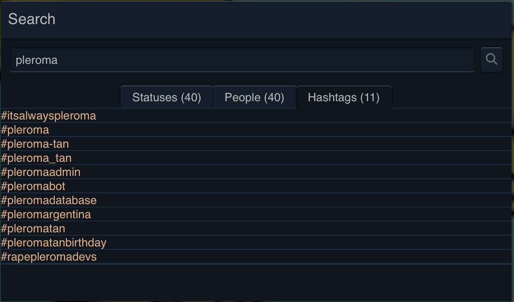Switch to the Statuses (40) tab
Image resolution: width=514 pixels, height=302 pixels.
(x=167, y=97)
